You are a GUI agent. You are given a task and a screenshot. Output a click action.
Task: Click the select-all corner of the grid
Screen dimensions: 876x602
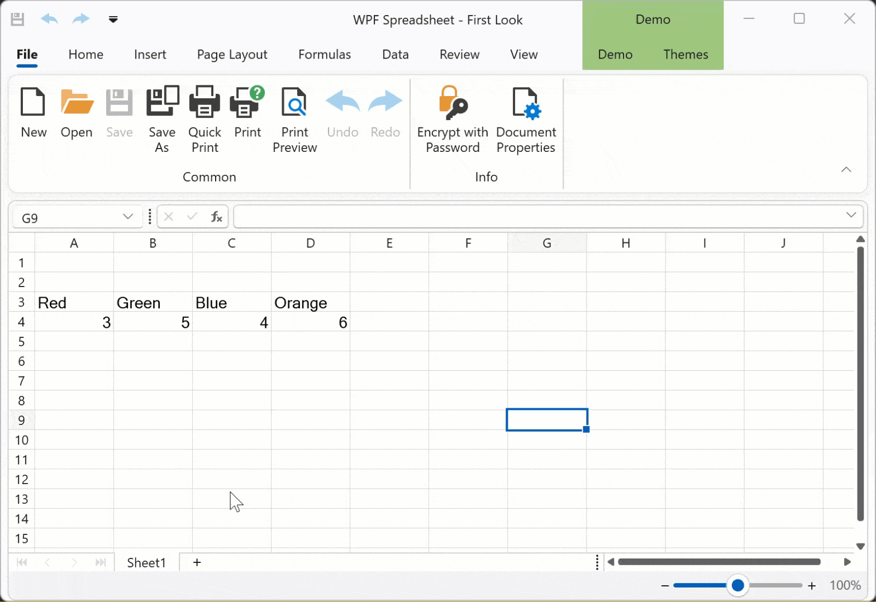[21, 243]
